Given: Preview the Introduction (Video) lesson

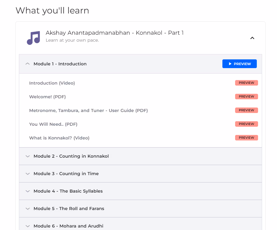Looking at the screenshot, I should 246,83.
